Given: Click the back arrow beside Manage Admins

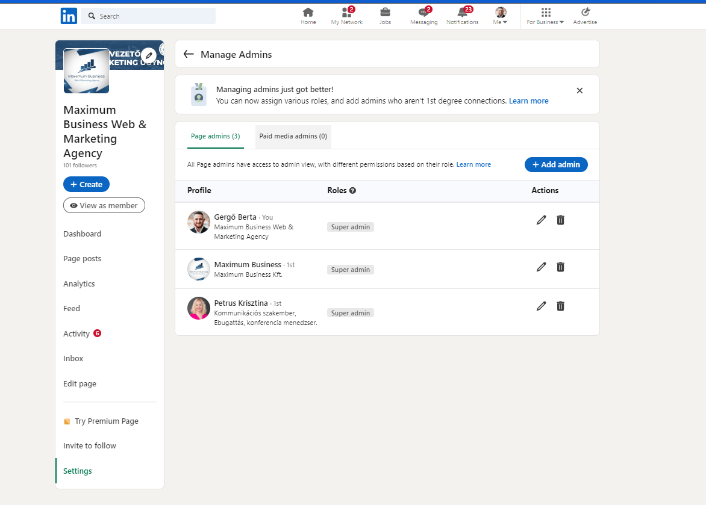Looking at the screenshot, I should point(189,54).
